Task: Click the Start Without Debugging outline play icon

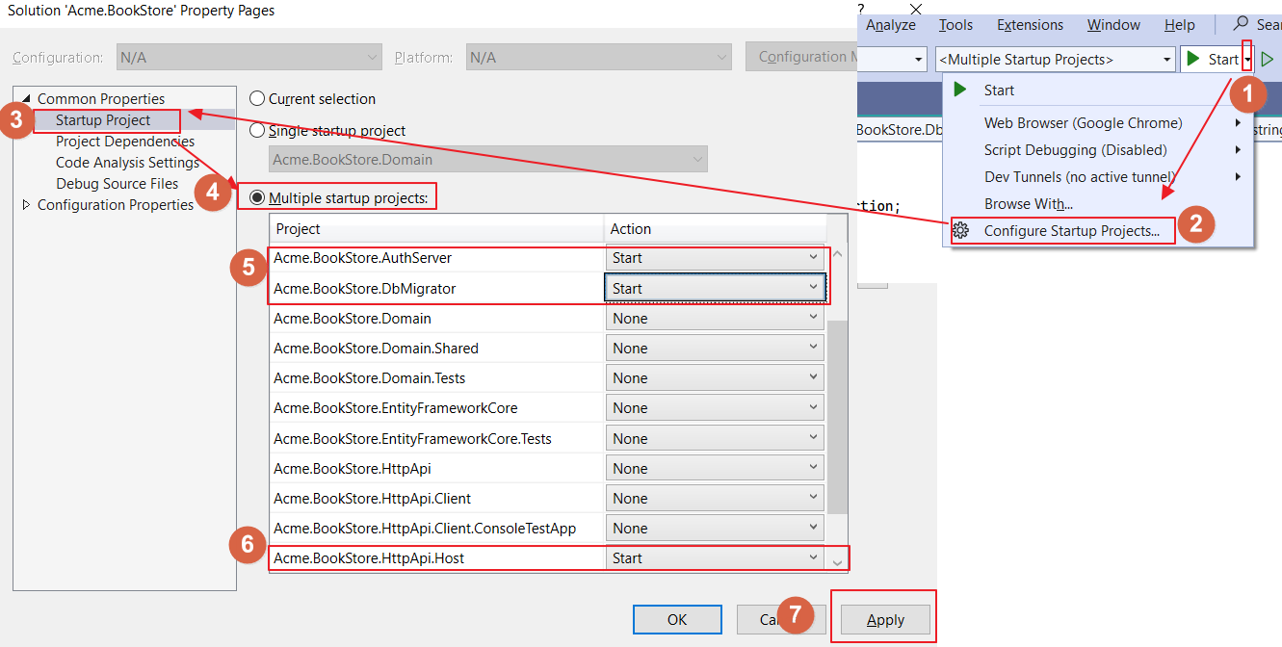Action: 1269,59
